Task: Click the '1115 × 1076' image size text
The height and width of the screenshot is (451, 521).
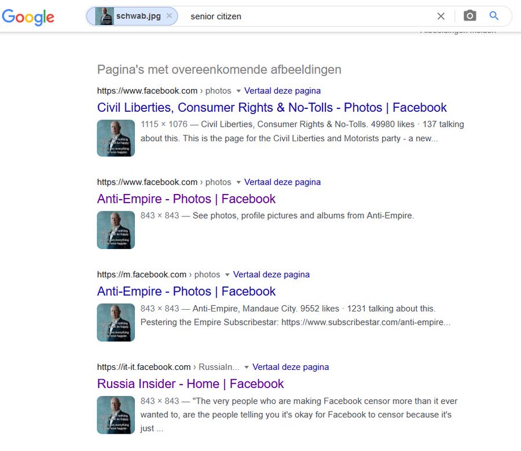Action: pos(164,124)
